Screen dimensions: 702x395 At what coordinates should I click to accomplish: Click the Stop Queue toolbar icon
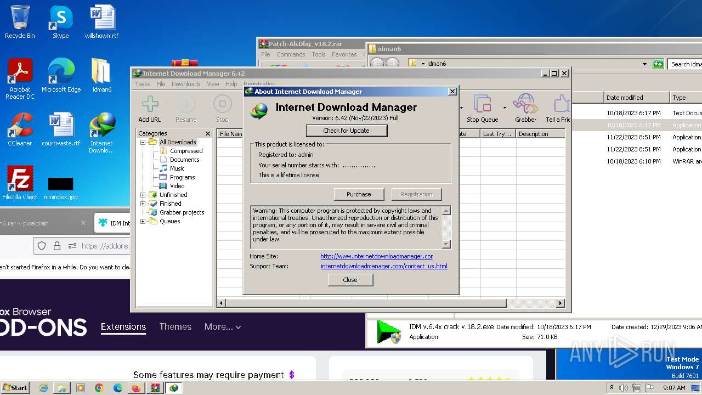[x=483, y=109]
